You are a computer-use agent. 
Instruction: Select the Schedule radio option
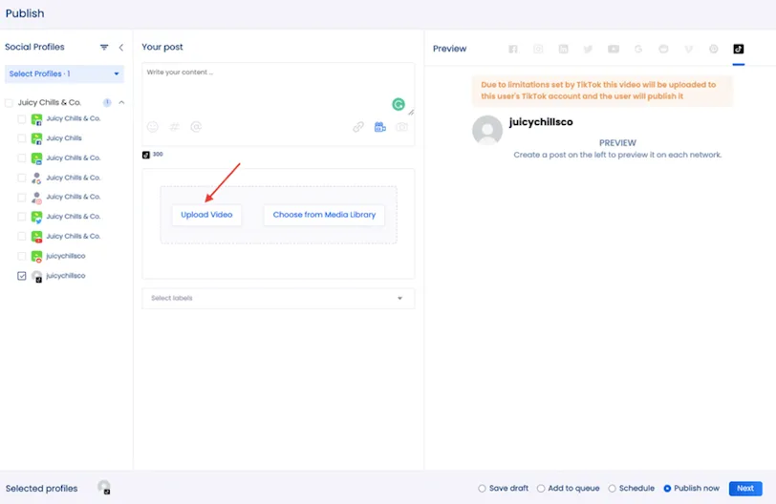[x=613, y=489]
